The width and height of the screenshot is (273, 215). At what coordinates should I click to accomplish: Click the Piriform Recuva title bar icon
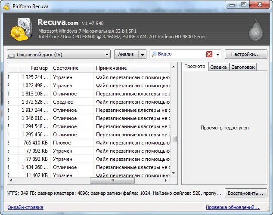[x=7, y=6]
